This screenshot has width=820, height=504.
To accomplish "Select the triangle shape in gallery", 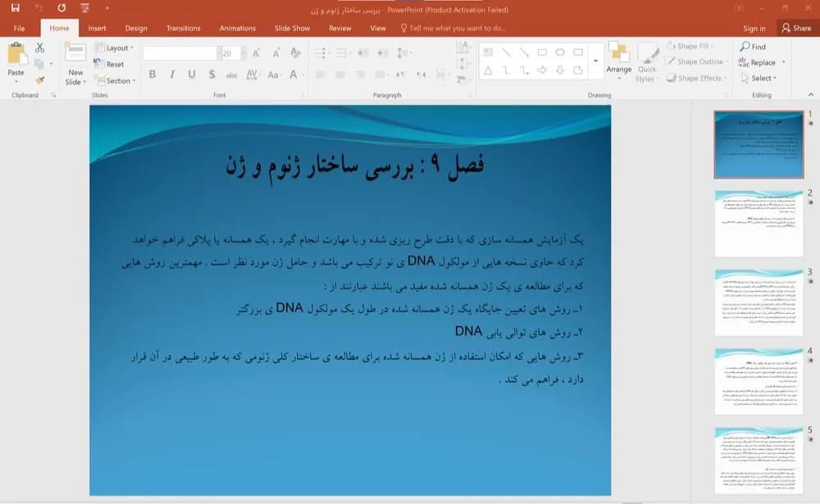I will 488,70.
